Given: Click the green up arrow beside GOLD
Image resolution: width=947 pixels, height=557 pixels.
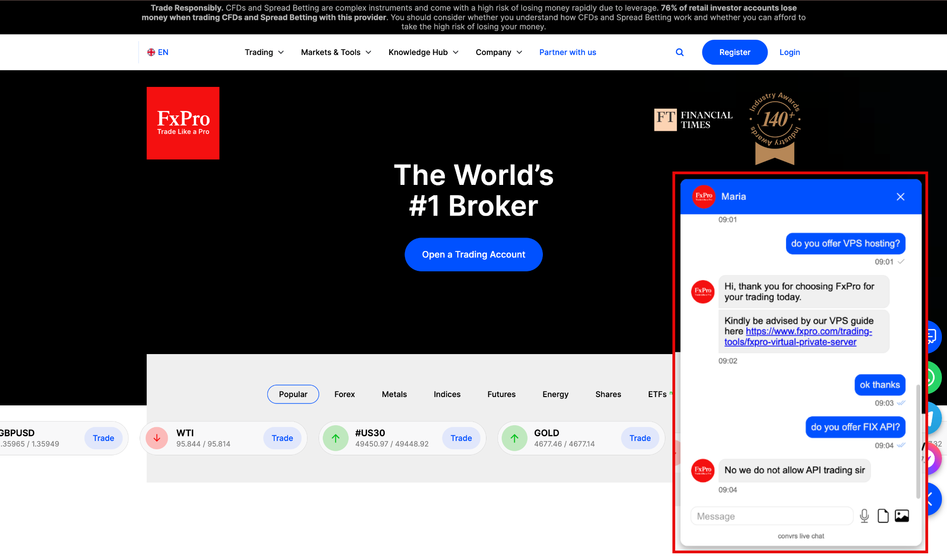Looking at the screenshot, I should click(515, 438).
